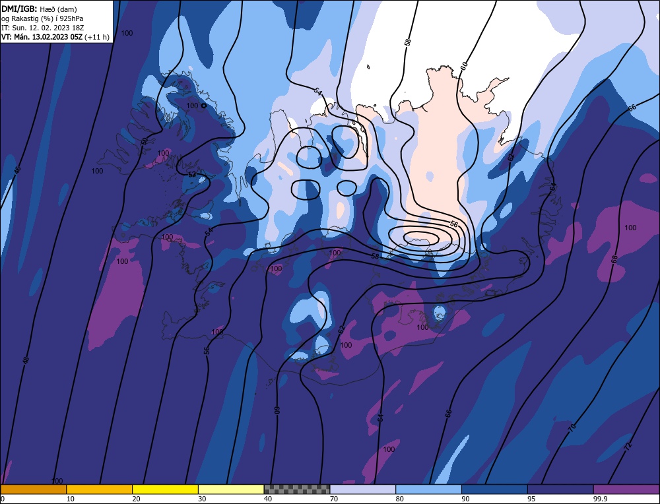This screenshot has height=504, width=660.
Task: Click the legend tick label '20'
Action: (x=136, y=499)
